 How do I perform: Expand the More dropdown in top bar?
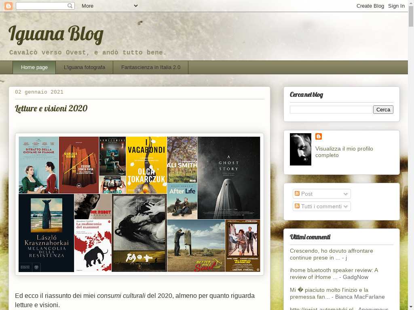[109, 6]
